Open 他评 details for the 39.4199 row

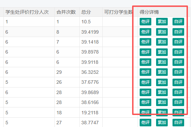[x=145, y=32]
